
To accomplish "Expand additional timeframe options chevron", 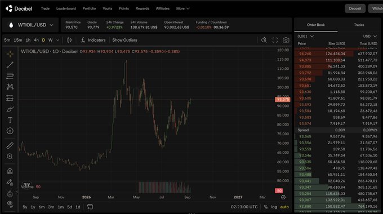I will [57, 40].
